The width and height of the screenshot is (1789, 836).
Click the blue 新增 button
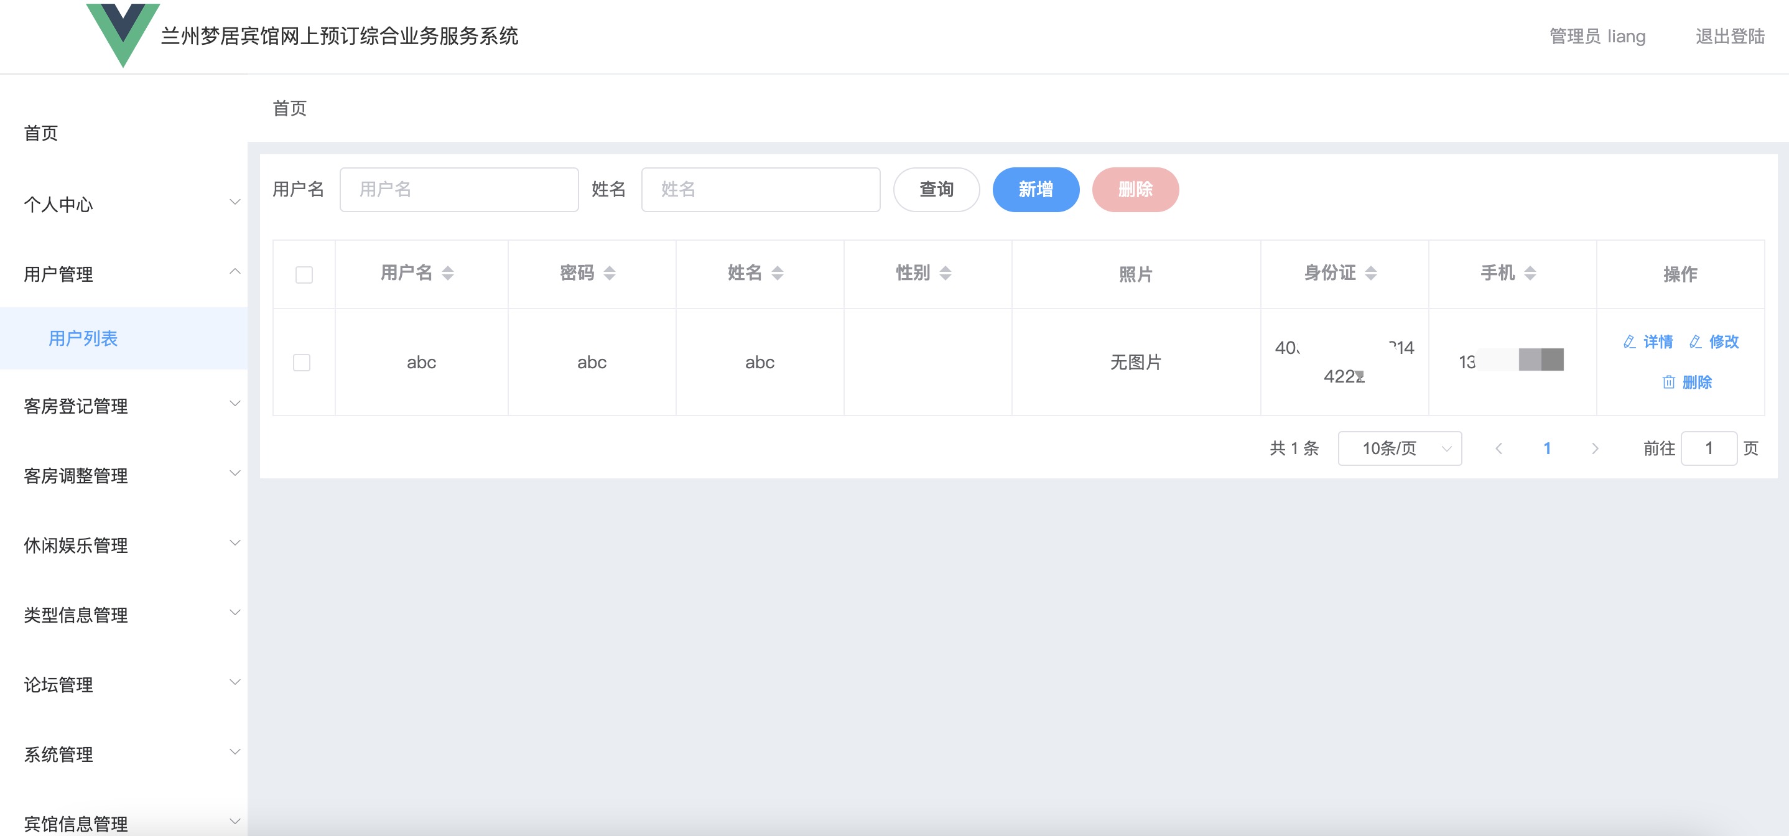point(1036,190)
